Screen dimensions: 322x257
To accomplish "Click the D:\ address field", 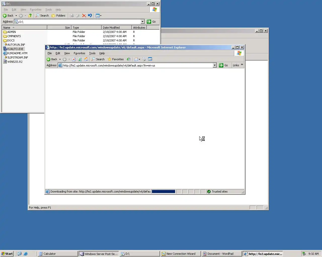I will 79,22.
